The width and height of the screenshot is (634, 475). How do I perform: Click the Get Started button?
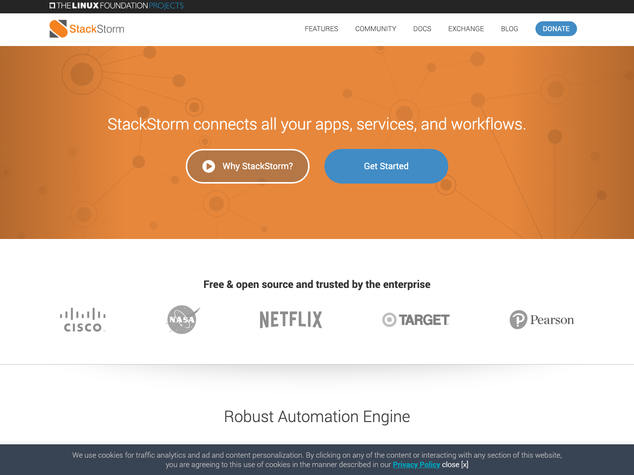coord(386,166)
